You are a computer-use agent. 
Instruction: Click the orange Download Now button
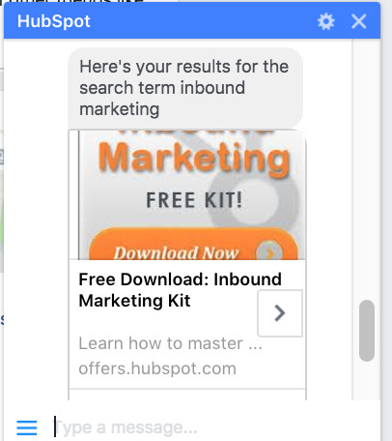tap(193, 245)
